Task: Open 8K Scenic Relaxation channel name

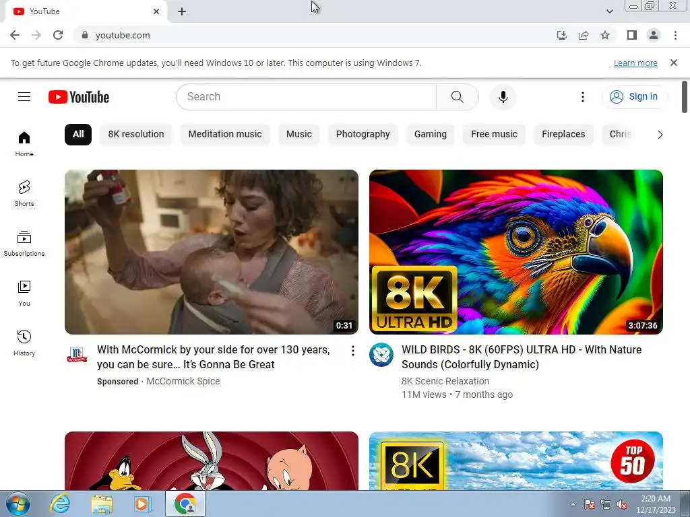Action: pyautogui.click(x=445, y=381)
